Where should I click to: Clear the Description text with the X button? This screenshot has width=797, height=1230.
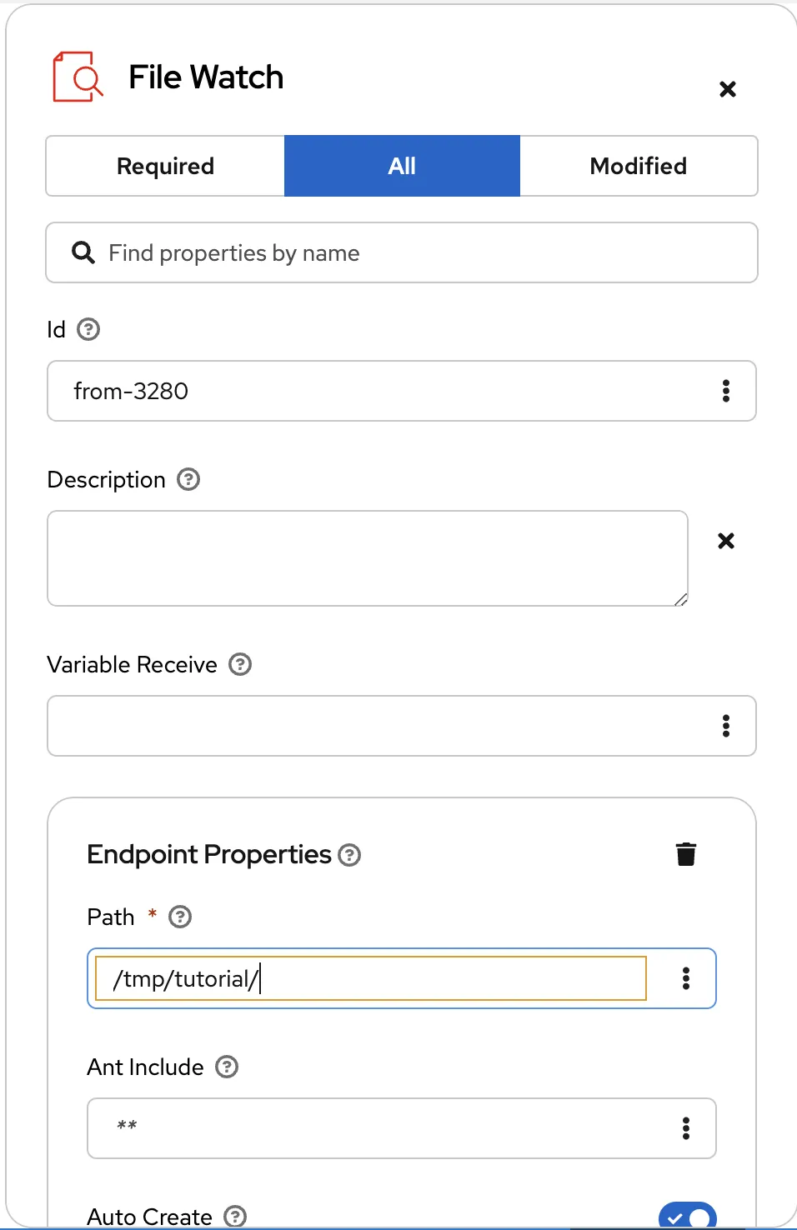725,541
